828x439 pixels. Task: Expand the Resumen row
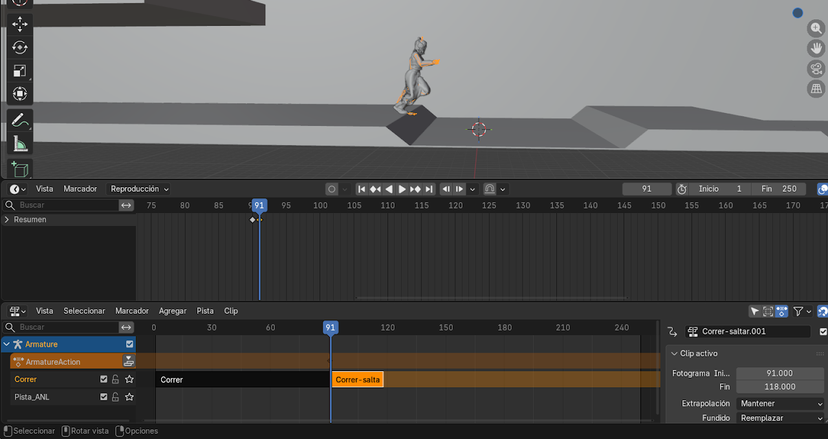click(7, 219)
